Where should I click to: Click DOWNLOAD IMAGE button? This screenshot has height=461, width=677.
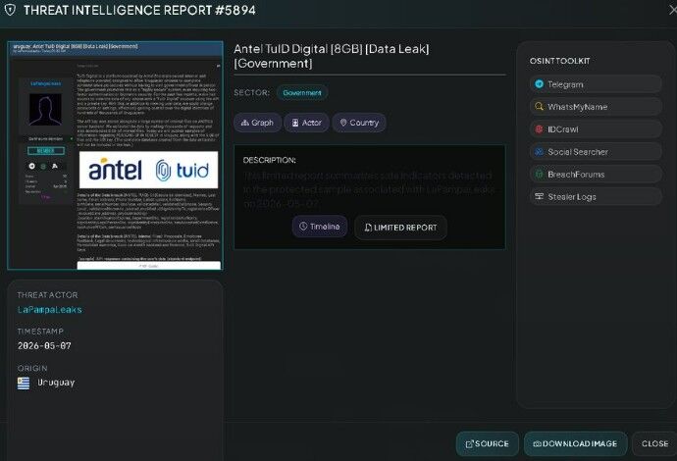[575, 443]
